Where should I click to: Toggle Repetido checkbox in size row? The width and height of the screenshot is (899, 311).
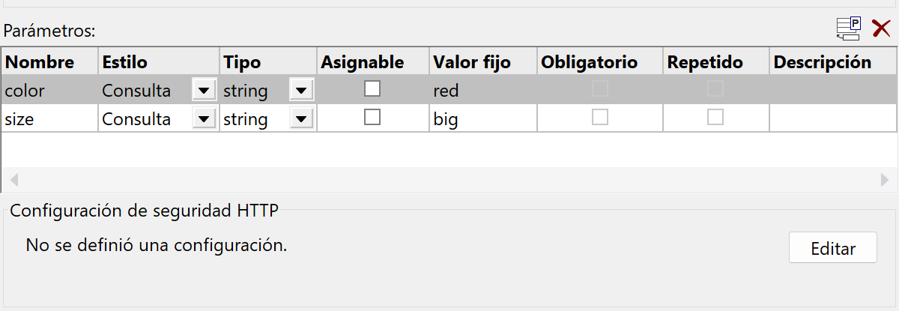(x=716, y=118)
